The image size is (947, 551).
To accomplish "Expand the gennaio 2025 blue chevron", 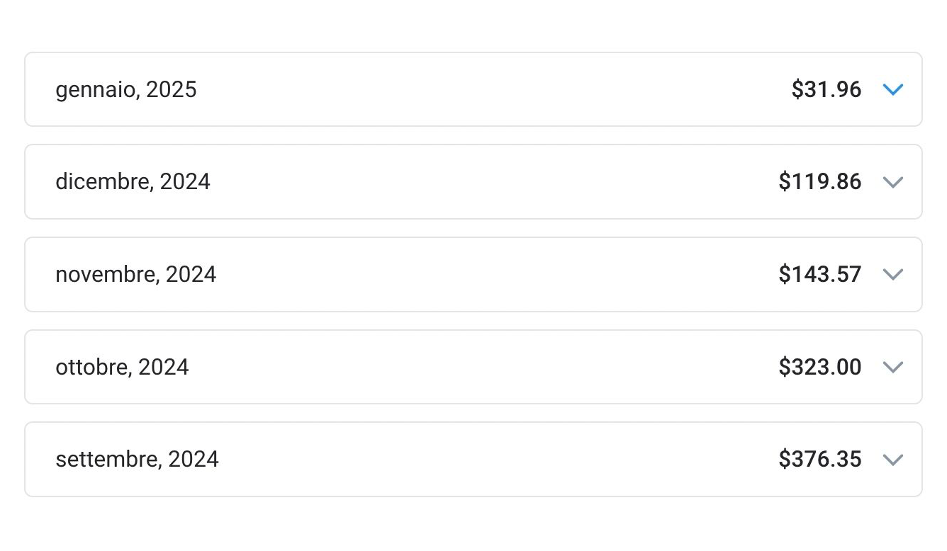I will pos(893,90).
